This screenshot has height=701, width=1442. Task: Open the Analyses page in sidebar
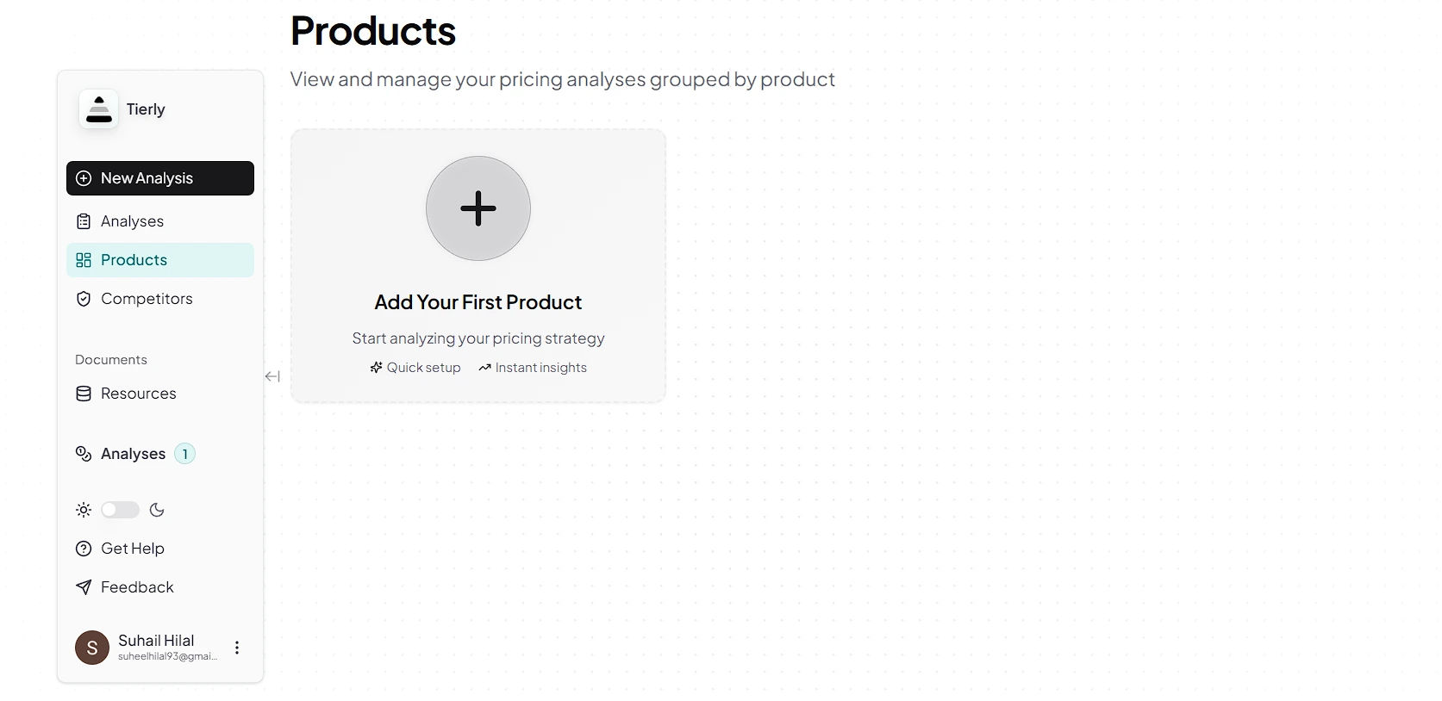pos(132,221)
